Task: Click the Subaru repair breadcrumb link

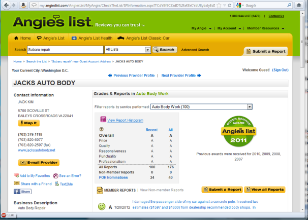Action: (81, 61)
